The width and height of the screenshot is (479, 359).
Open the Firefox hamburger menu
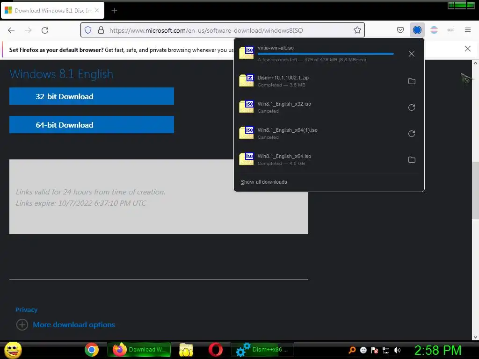click(467, 30)
